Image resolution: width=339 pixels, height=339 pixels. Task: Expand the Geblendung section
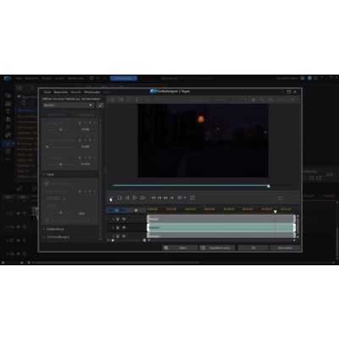(44, 229)
